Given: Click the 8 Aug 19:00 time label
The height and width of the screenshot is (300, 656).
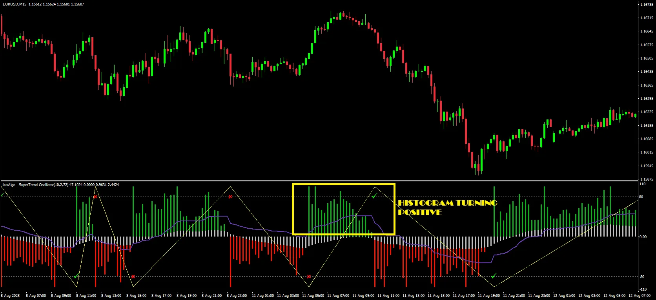Looking at the screenshot, I should tap(186, 296).
